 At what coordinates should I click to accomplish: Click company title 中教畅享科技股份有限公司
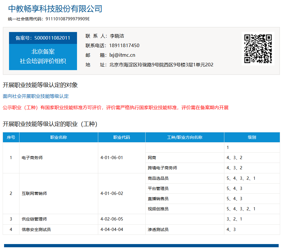click(55, 9)
